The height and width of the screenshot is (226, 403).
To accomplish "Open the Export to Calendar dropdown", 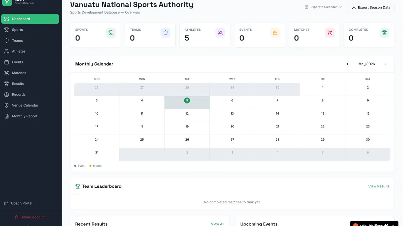I will coord(324,7).
